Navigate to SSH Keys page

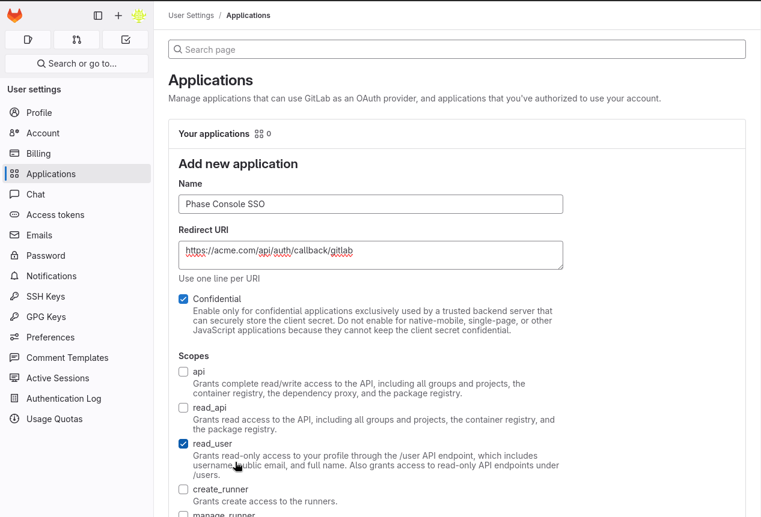coord(77,296)
